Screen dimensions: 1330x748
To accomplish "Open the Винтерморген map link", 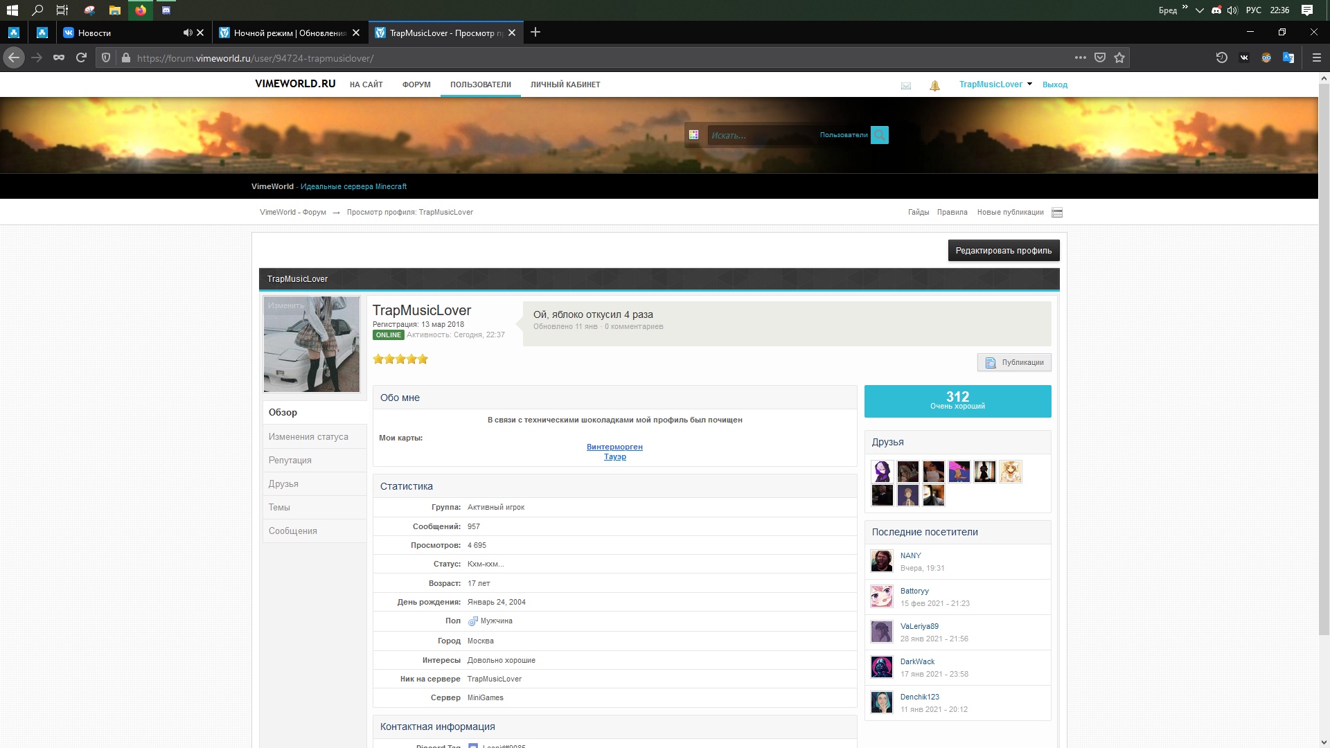I will 614,447.
